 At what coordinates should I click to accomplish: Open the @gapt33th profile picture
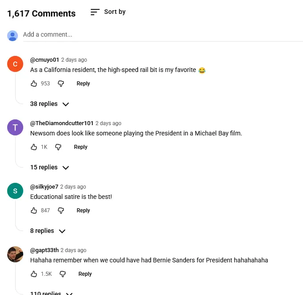(x=15, y=254)
